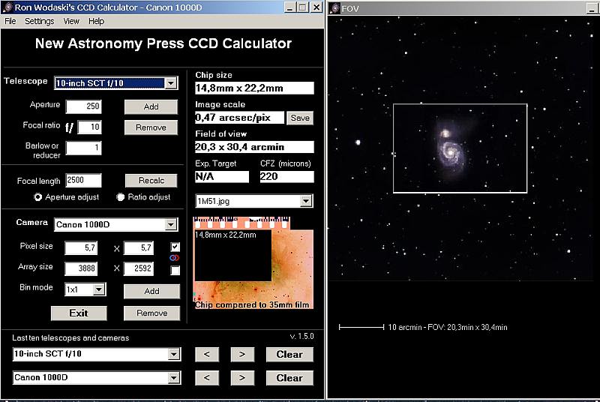Expand the Telescope dropdown list
Image resolution: width=600 pixels, height=402 pixels.
171,83
